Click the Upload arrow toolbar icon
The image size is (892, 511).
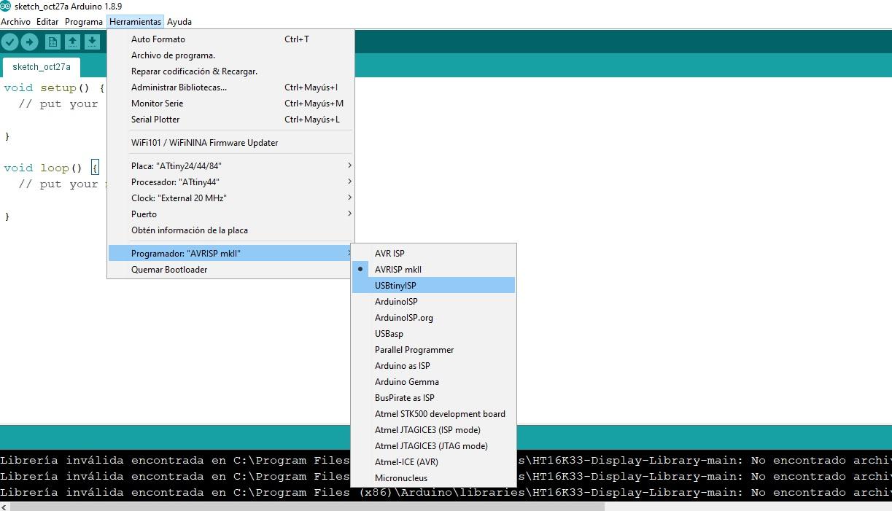[29, 42]
